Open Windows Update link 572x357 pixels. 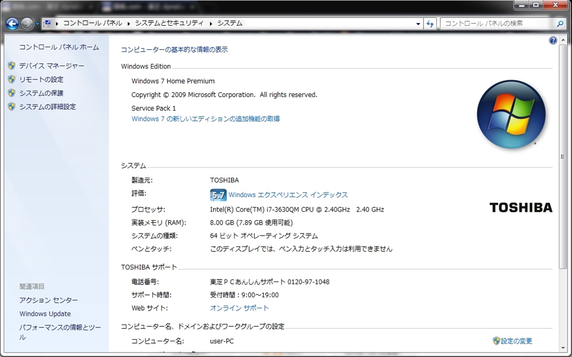[x=45, y=314]
